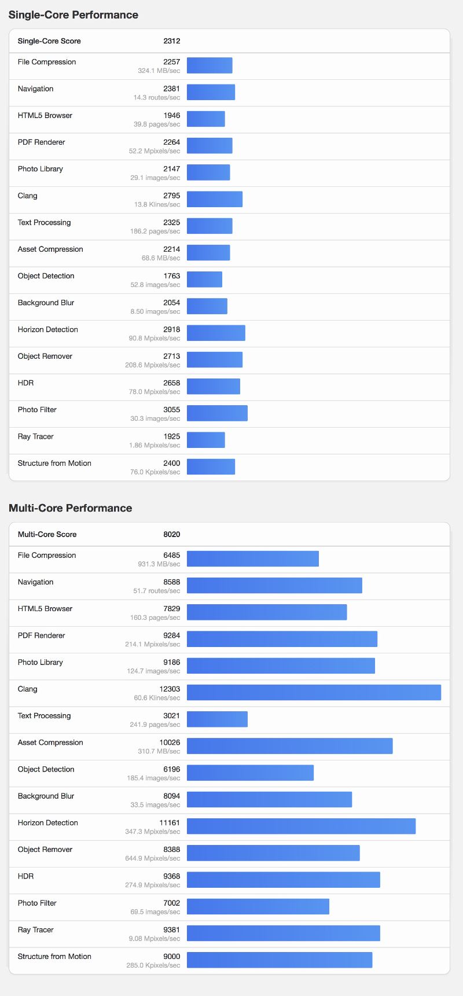Click the Multi-Core Structure from Motion bar
Screen dimensions: 463x996
[280, 960]
